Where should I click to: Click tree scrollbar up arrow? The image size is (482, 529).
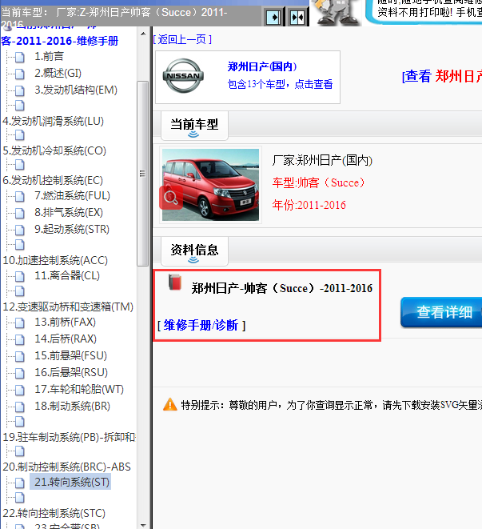[143, 34]
